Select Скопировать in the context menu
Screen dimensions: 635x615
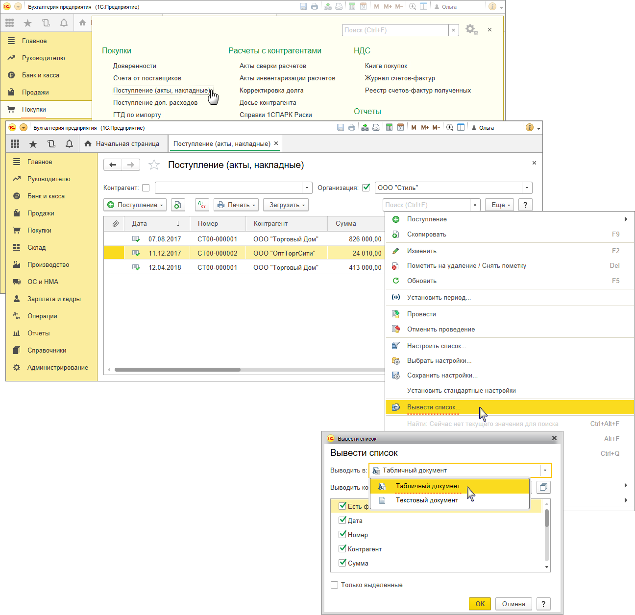[x=510, y=234]
